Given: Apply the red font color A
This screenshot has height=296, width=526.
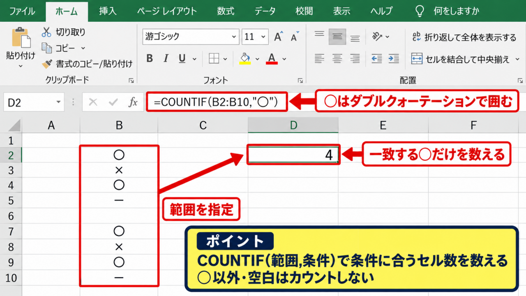Looking at the screenshot, I should (272, 58).
